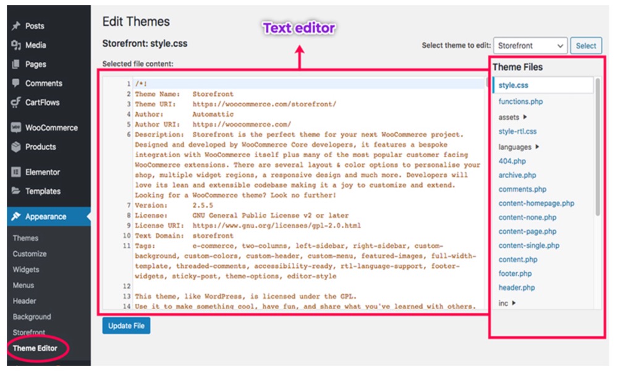Click the Products box icon
Image resolution: width=618 pixels, height=371 pixels.
pyautogui.click(x=16, y=147)
